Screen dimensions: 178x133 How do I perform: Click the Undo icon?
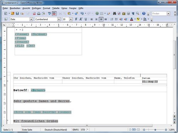(x=82, y=14)
